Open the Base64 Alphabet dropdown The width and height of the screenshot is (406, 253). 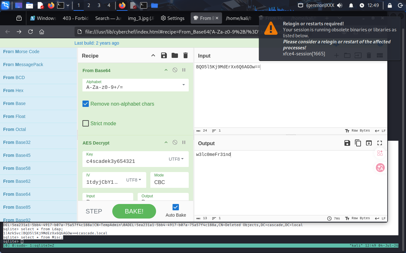[x=184, y=85]
